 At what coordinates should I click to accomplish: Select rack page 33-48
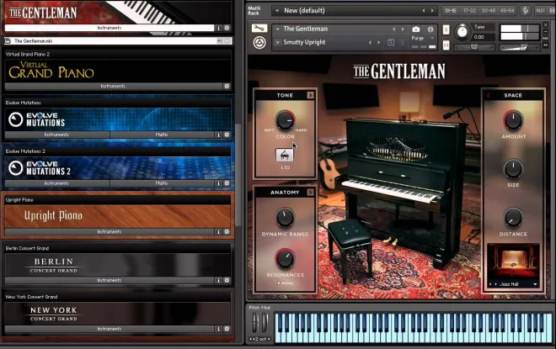489,11
